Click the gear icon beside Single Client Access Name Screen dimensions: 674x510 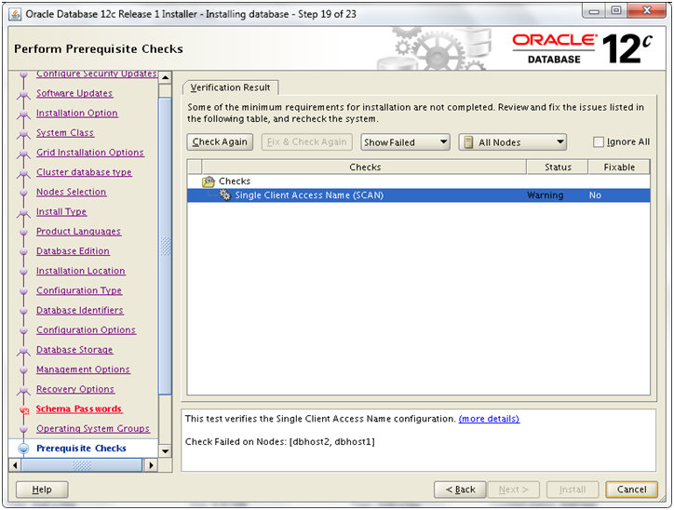click(x=224, y=195)
